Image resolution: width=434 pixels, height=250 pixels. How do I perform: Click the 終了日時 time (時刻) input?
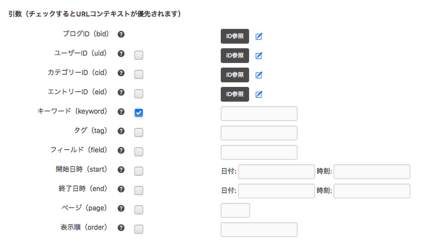(x=372, y=191)
